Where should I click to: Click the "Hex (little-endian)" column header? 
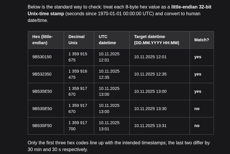pos(42,40)
